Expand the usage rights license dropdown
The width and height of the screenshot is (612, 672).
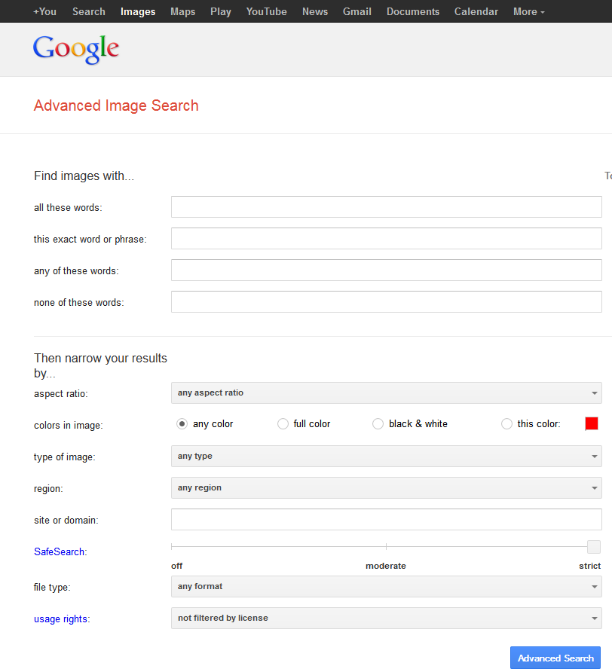pos(386,619)
